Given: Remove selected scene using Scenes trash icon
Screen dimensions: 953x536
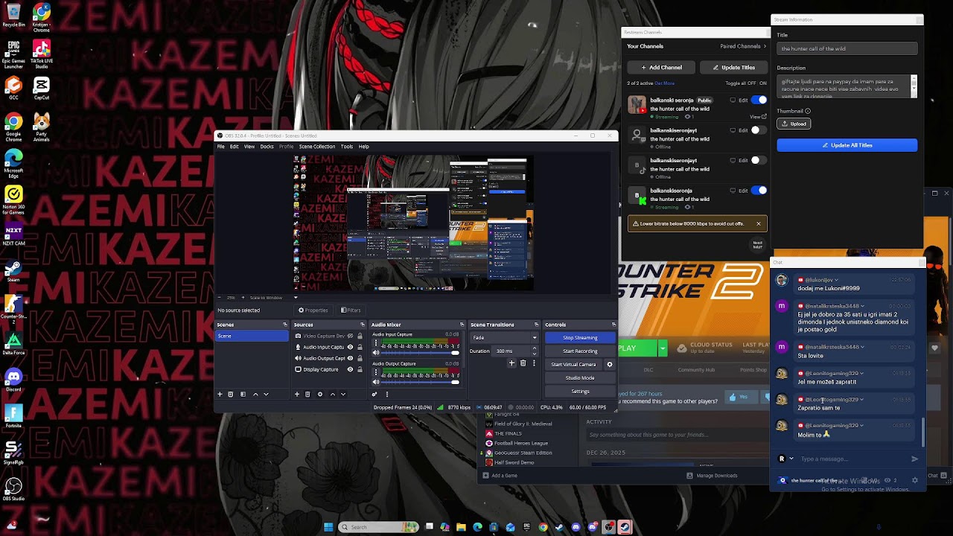Looking at the screenshot, I should coord(230,394).
